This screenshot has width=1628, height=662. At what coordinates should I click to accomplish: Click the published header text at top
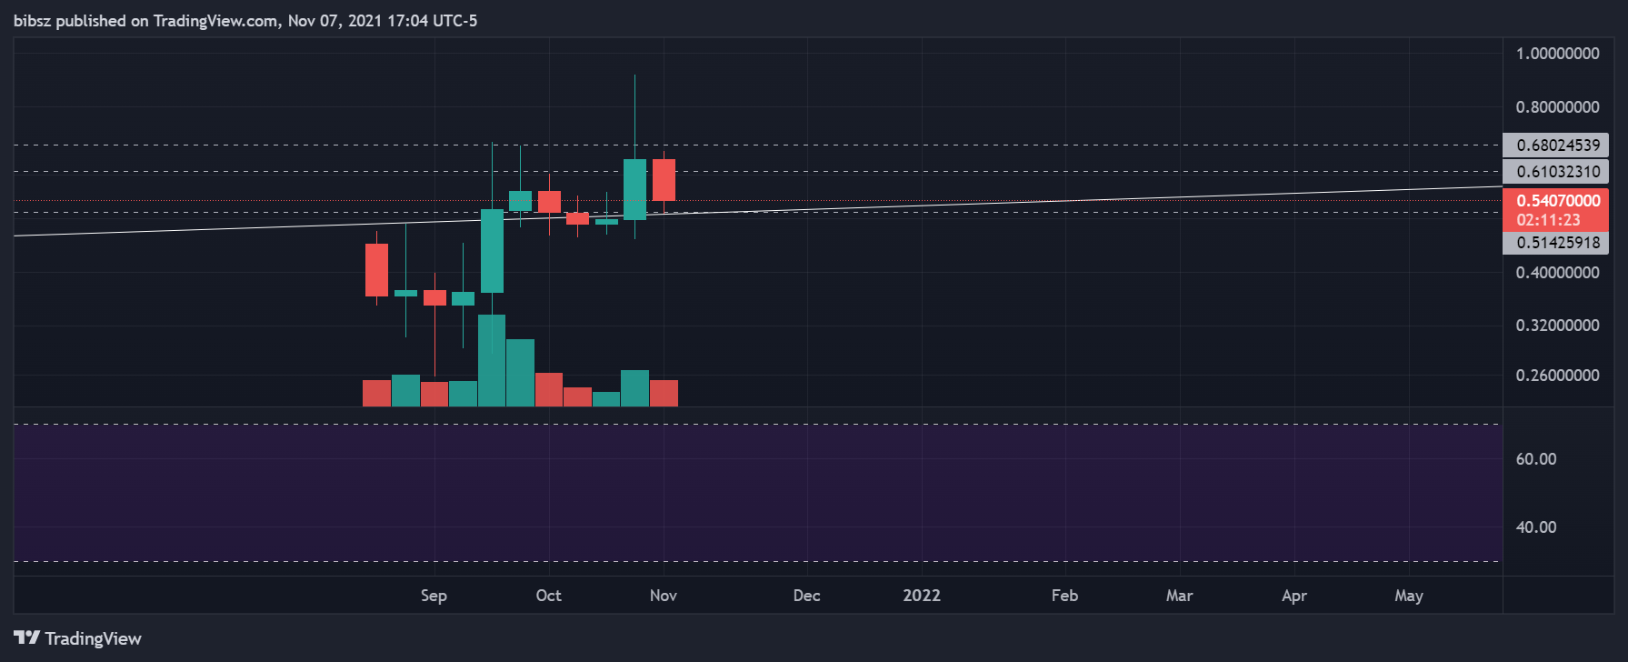click(245, 21)
